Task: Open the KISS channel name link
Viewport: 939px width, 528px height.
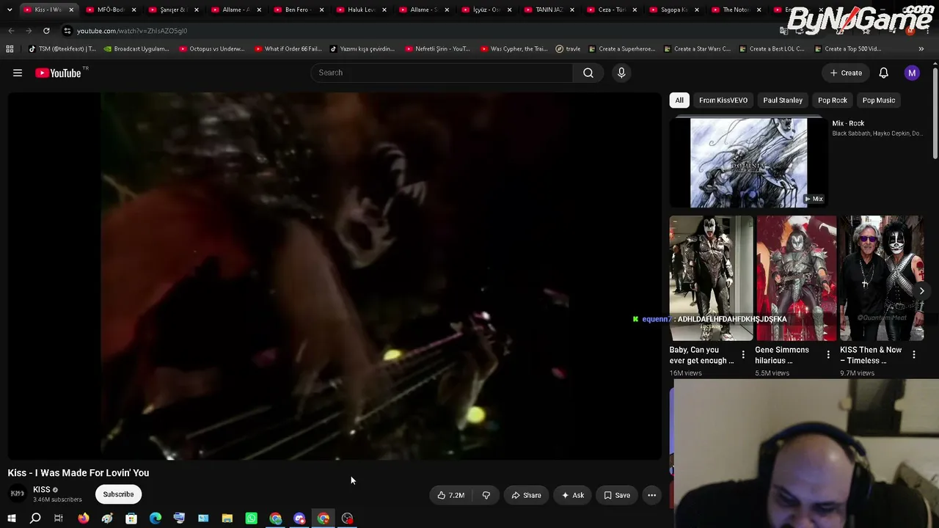Action: tap(42, 490)
